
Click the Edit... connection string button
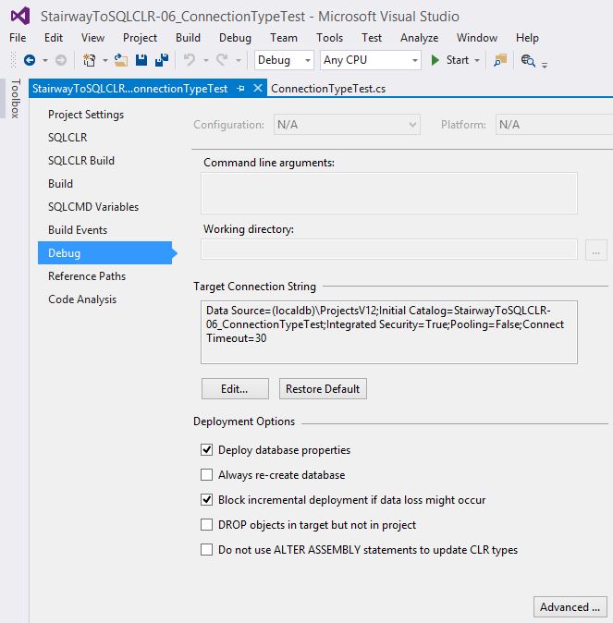[x=235, y=388]
